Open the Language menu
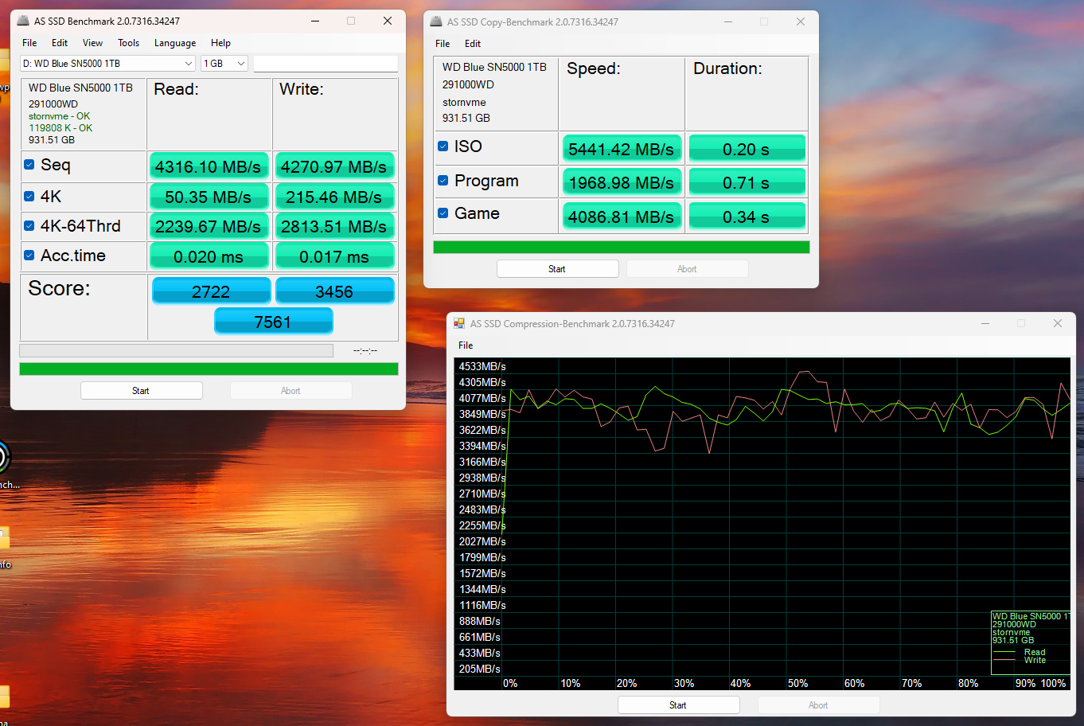Image resolution: width=1084 pixels, height=726 pixels. pyautogui.click(x=175, y=43)
